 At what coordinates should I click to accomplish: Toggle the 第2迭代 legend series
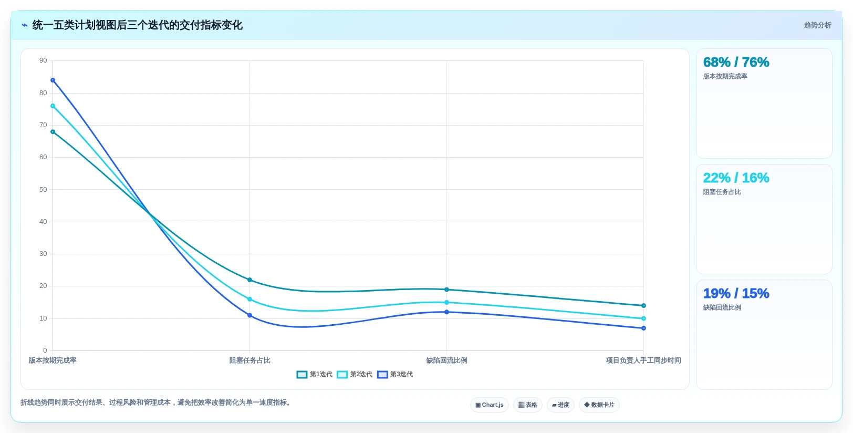(x=355, y=375)
